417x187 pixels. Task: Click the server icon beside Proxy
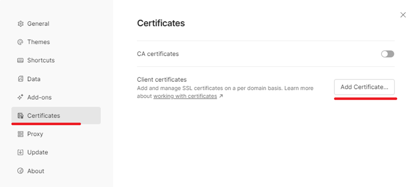[20, 134]
